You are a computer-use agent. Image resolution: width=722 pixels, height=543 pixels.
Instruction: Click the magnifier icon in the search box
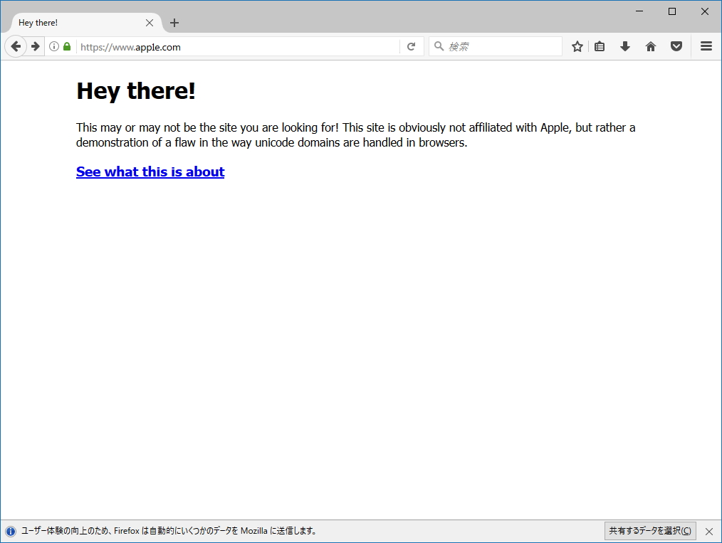click(x=439, y=46)
